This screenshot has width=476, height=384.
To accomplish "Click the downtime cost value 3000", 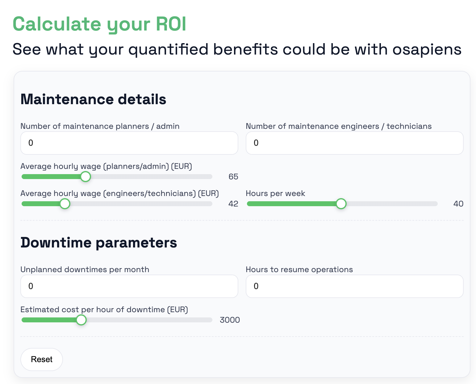I will 230,320.
